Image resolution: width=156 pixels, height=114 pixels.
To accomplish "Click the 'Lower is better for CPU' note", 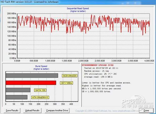I will coord(106,83).
